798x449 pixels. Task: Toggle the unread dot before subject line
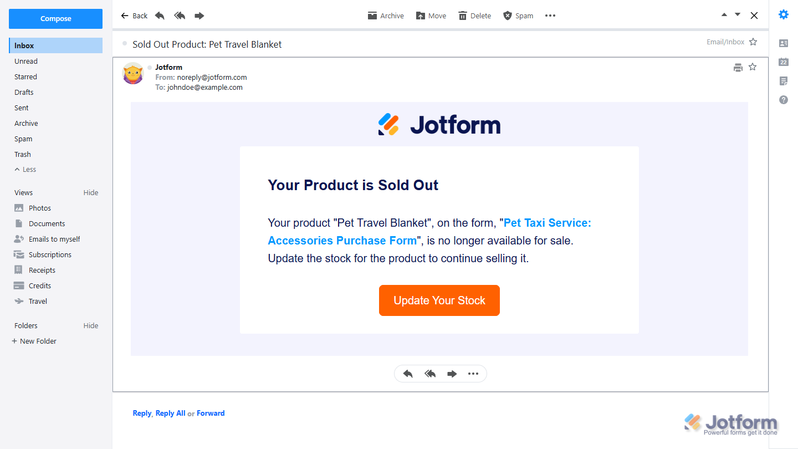click(x=125, y=43)
